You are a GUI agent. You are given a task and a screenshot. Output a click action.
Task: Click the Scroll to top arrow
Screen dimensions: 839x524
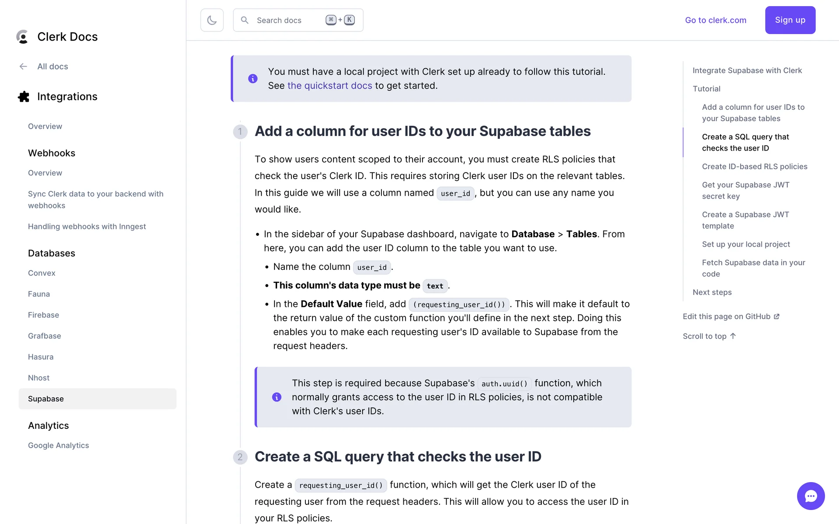[733, 336]
